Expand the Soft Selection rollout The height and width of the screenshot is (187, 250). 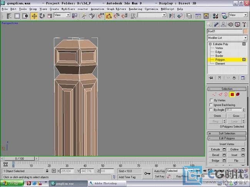(227, 133)
